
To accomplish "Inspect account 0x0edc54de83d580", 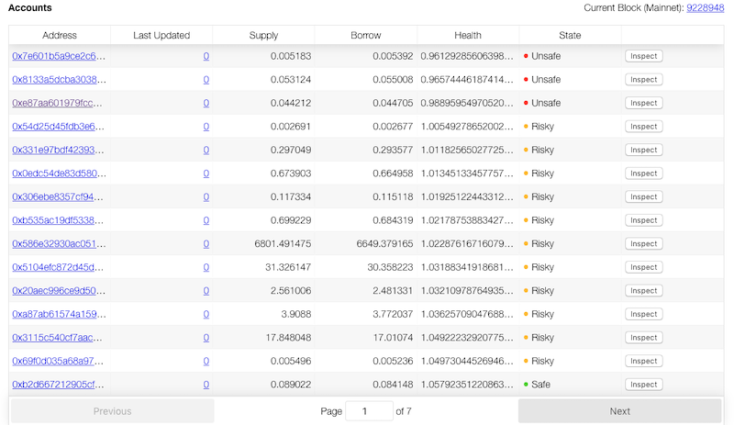I will (644, 173).
